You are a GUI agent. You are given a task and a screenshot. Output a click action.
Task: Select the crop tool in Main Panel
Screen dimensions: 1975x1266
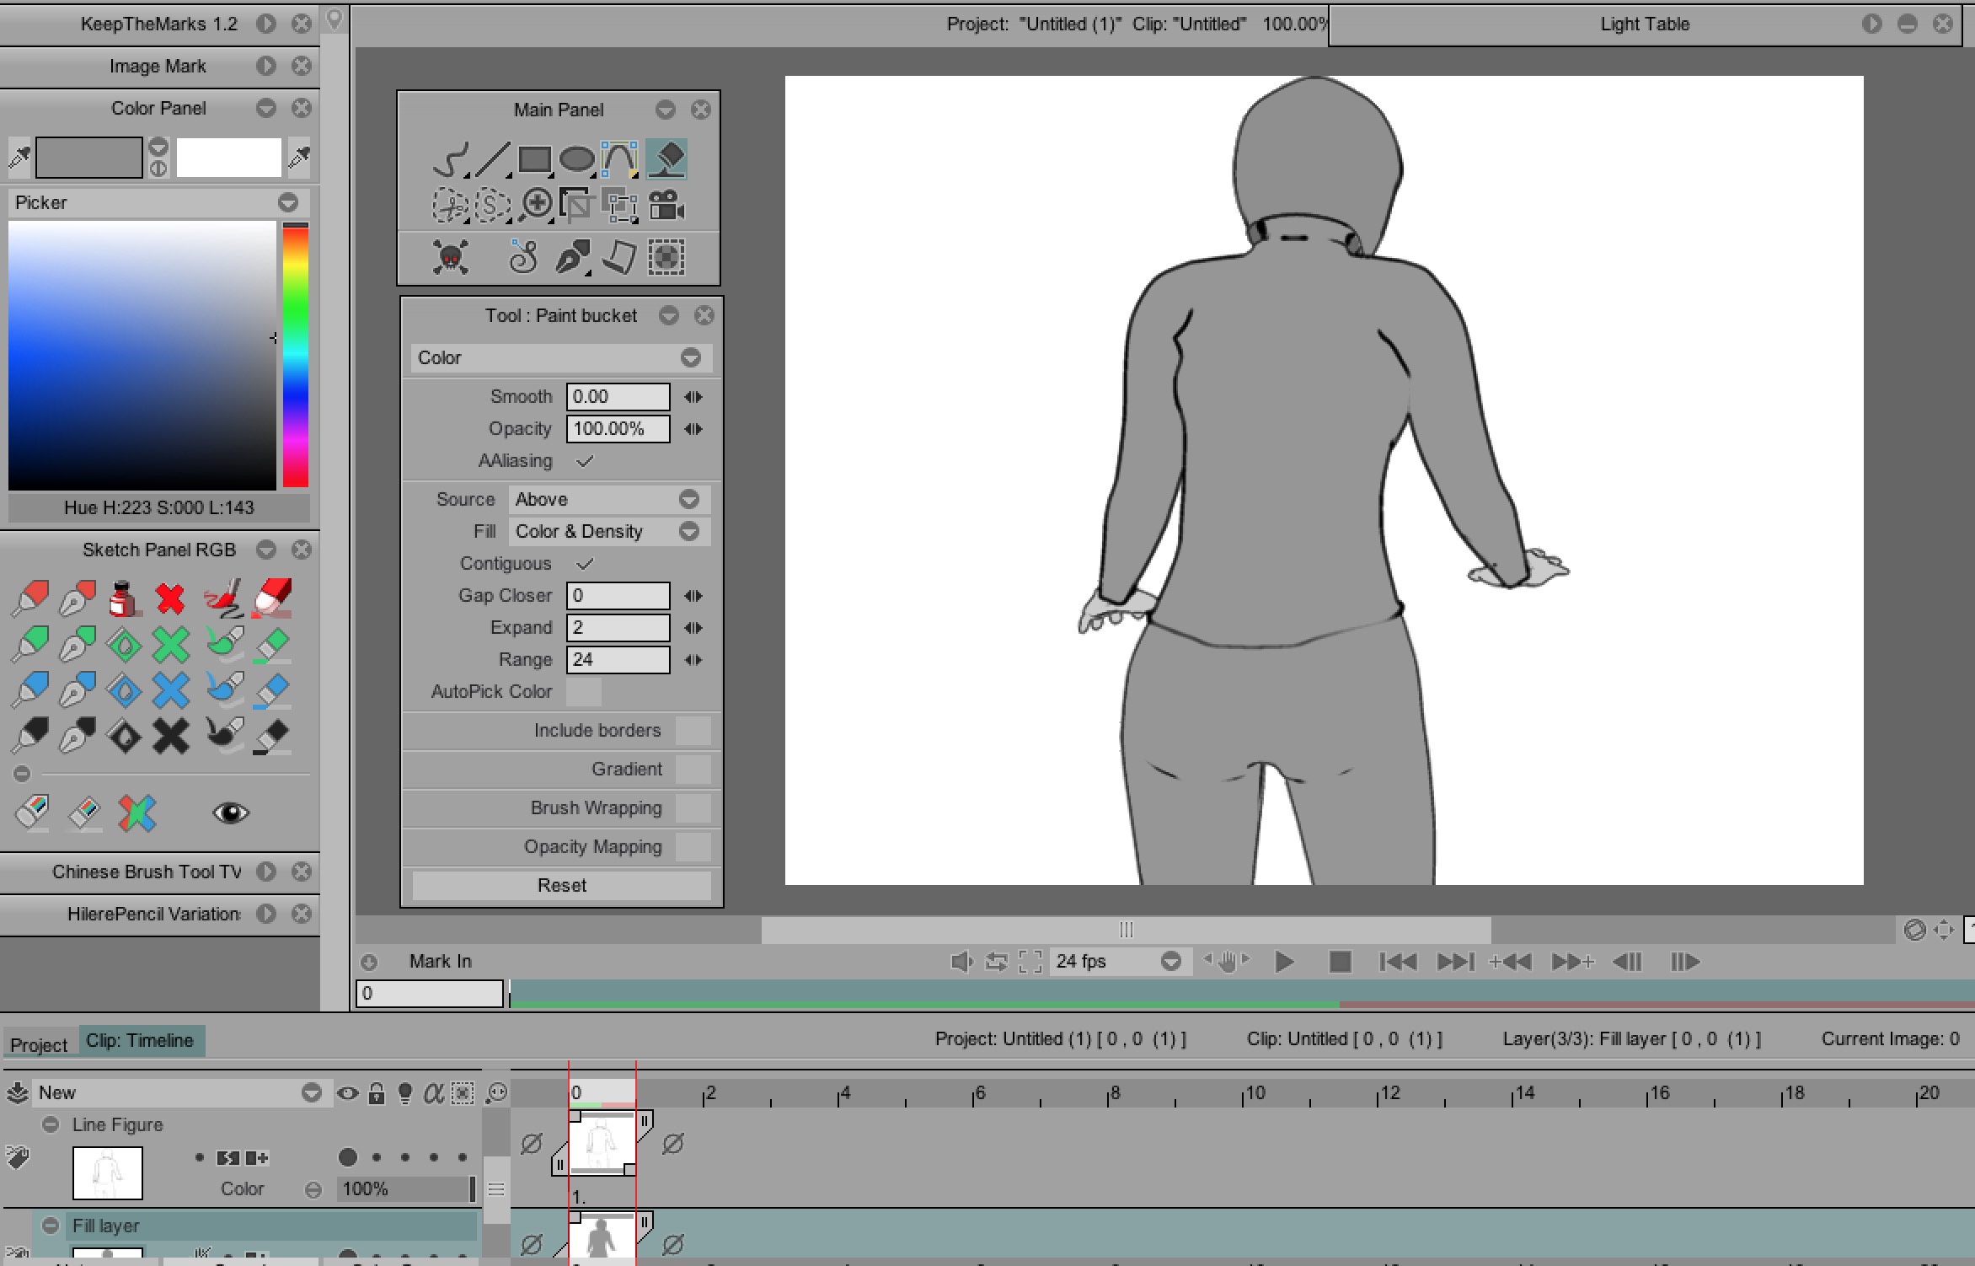click(x=577, y=205)
